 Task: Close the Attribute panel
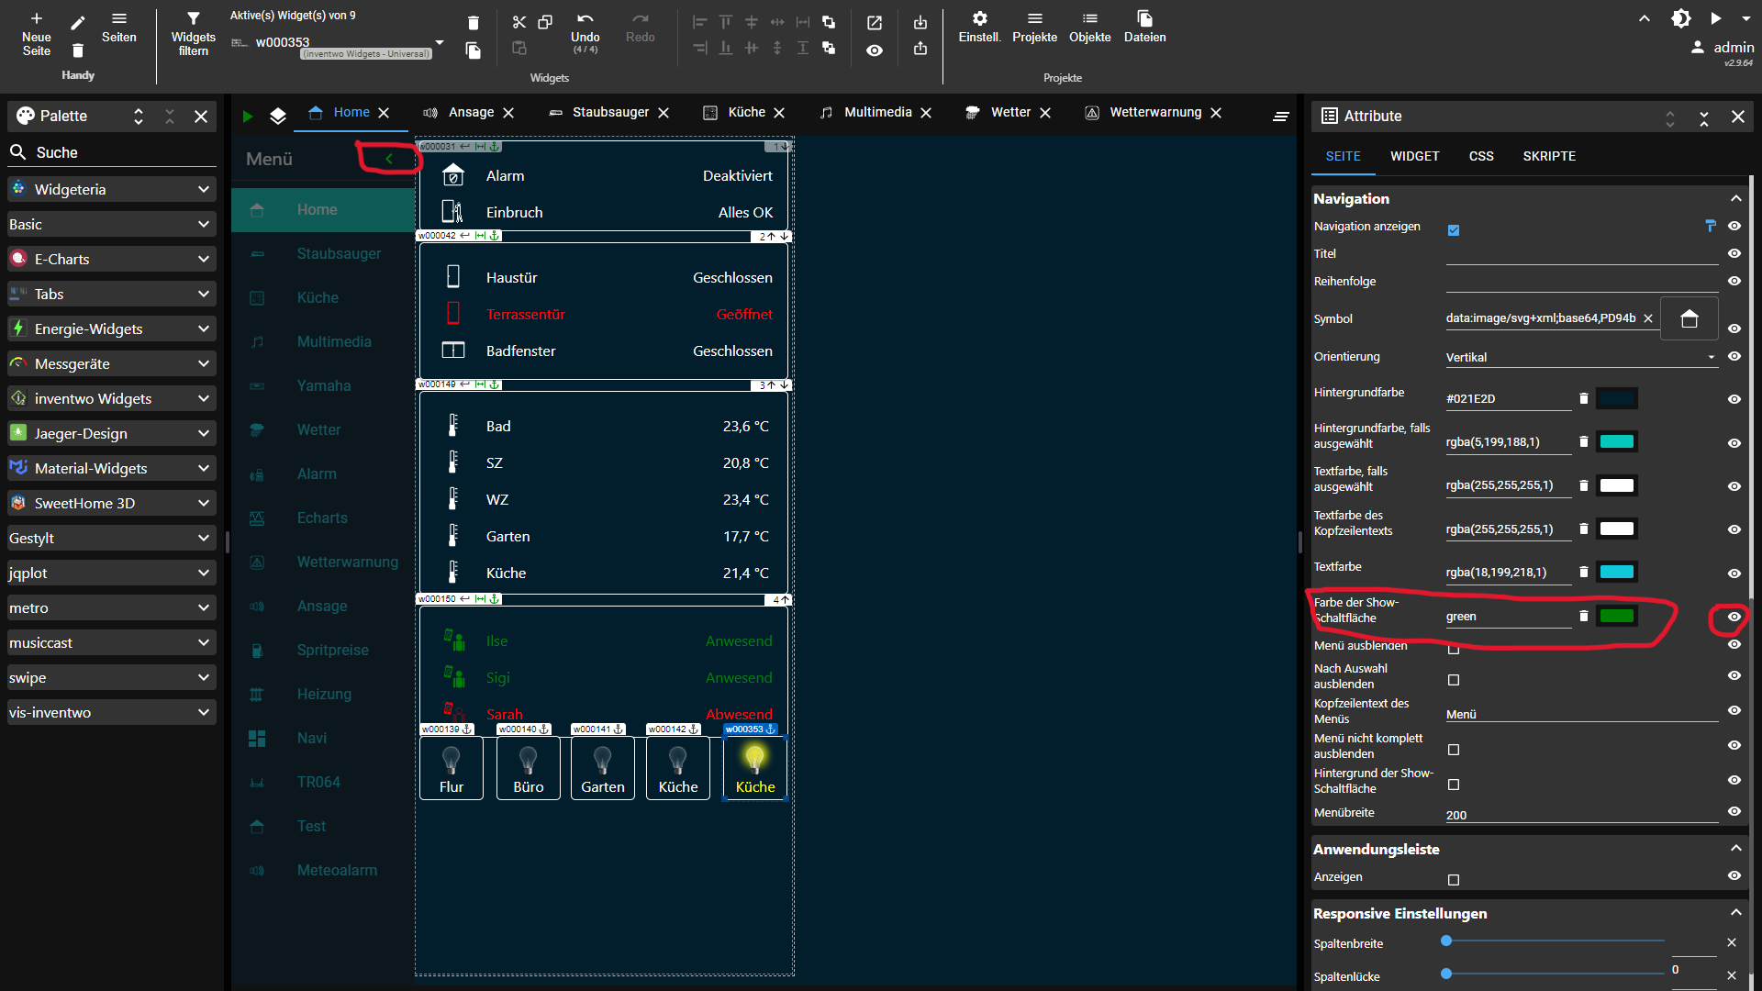click(1737, 117)
